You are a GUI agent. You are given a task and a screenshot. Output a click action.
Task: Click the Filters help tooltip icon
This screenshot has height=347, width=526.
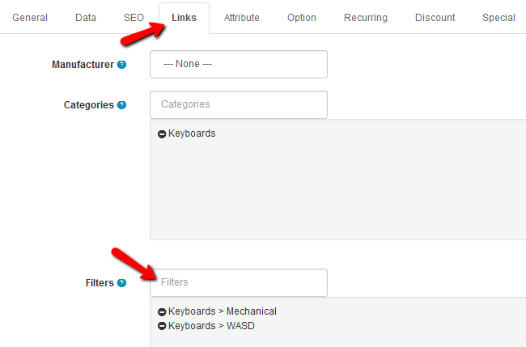click(x=121, y=283)
